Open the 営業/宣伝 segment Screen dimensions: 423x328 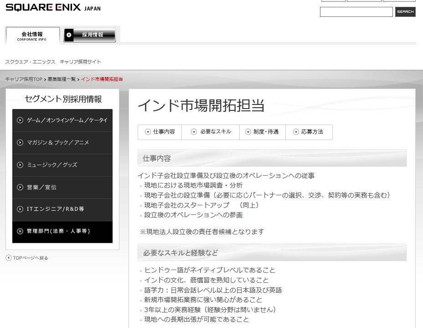[x=62, y=187]
